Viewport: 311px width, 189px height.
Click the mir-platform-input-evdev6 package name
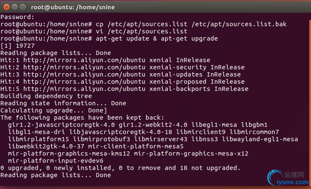pos(56,161)
